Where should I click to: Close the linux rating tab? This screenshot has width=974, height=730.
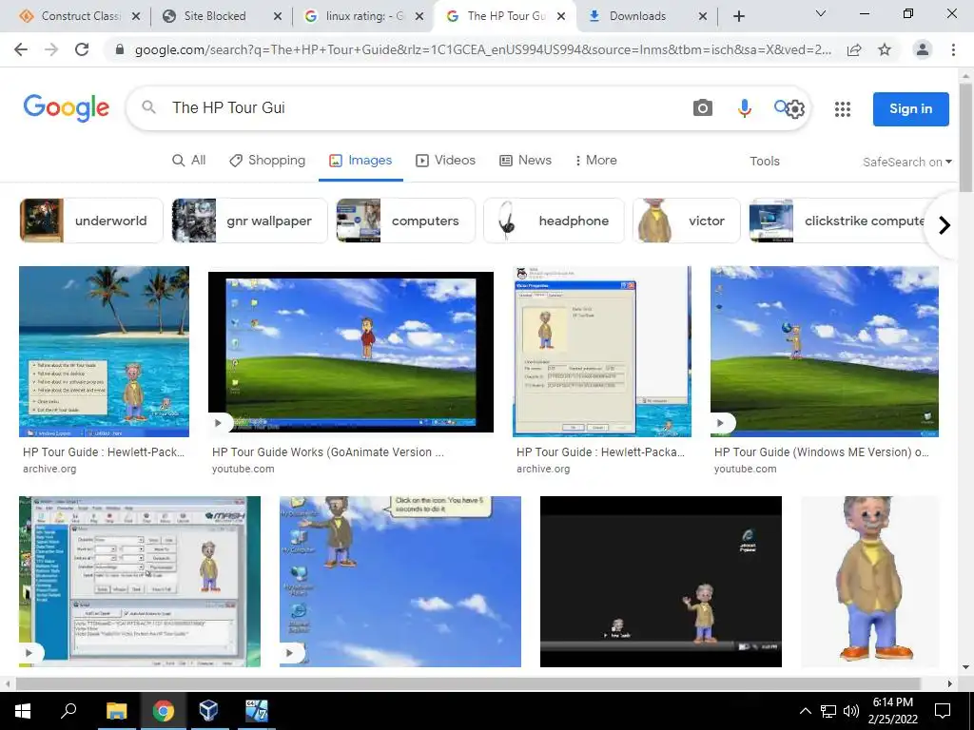pyautogui.click(x=419, y=16)
